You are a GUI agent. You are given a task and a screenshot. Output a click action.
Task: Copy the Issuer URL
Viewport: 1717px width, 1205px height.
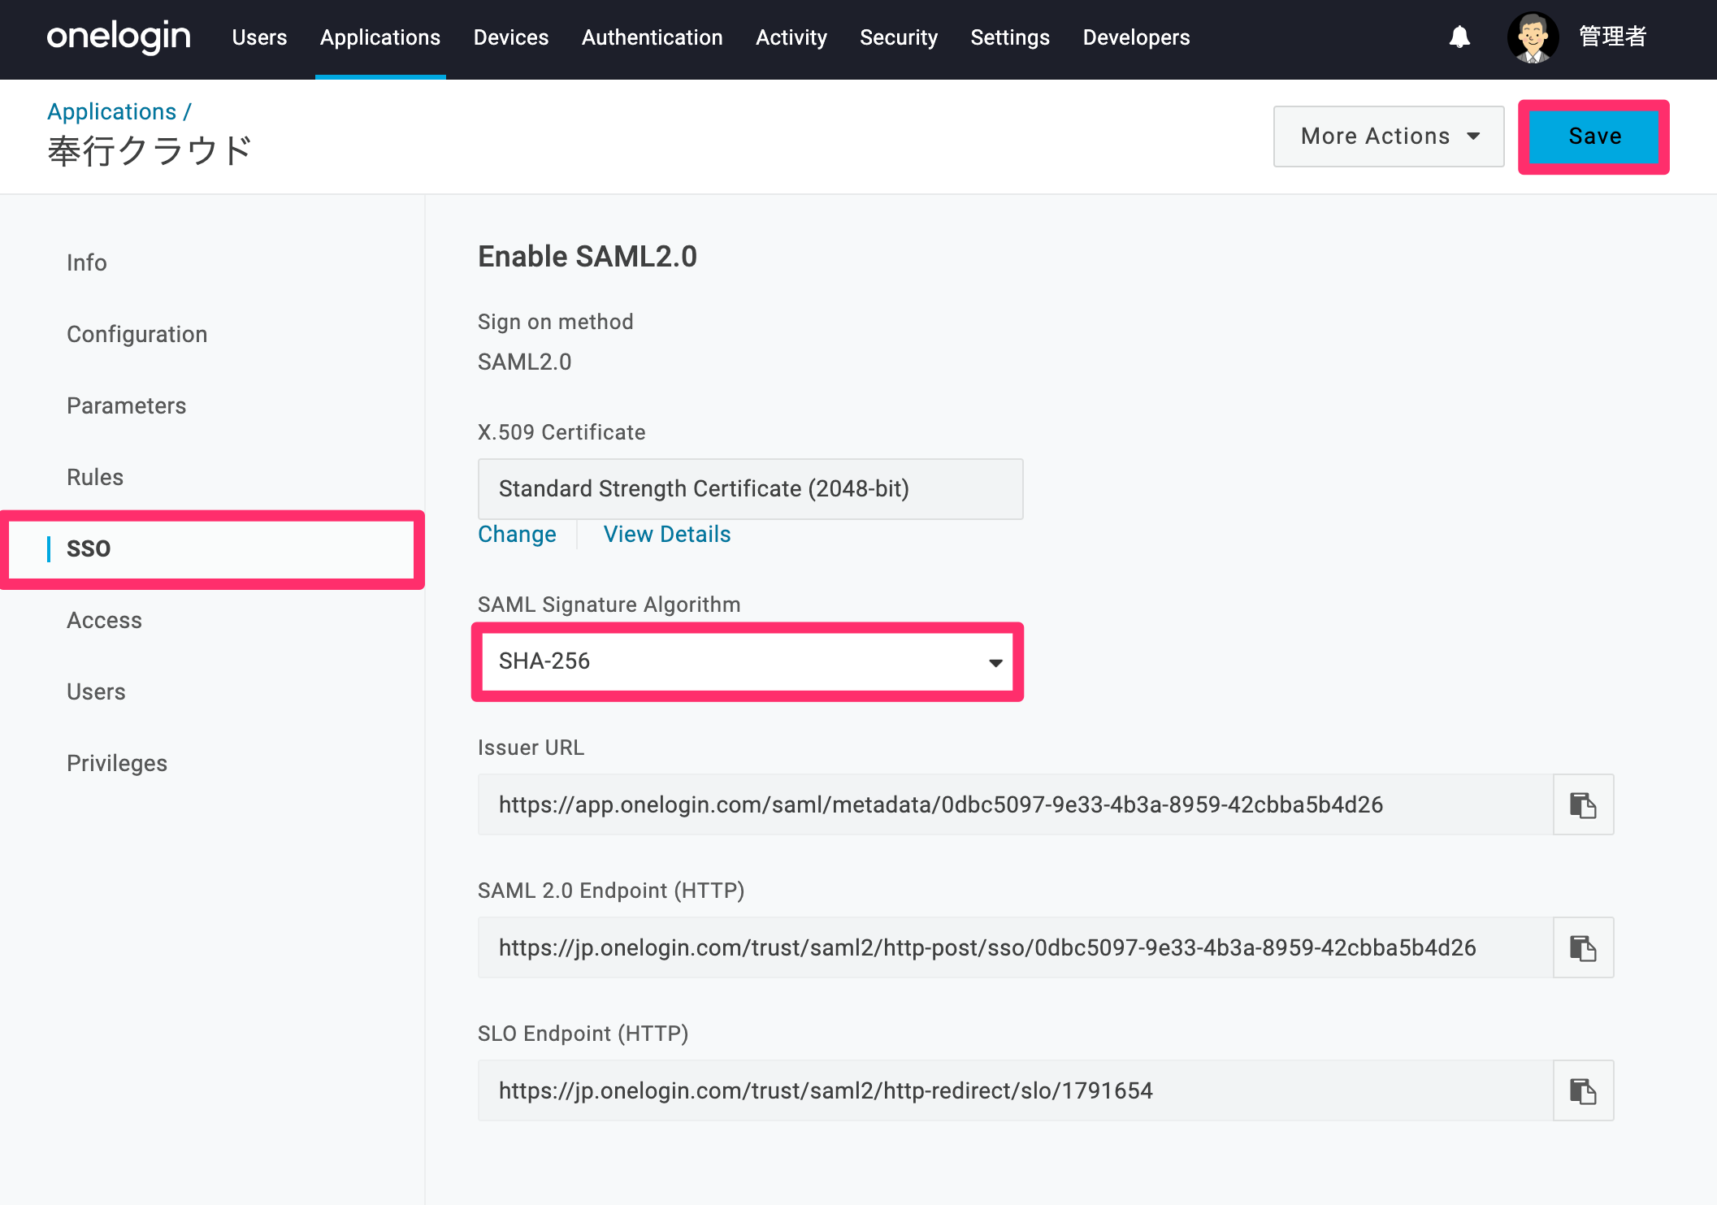point(1583,804)
